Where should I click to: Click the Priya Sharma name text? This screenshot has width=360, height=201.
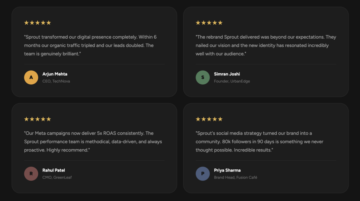pyautogui.click(x=227, y=170)
